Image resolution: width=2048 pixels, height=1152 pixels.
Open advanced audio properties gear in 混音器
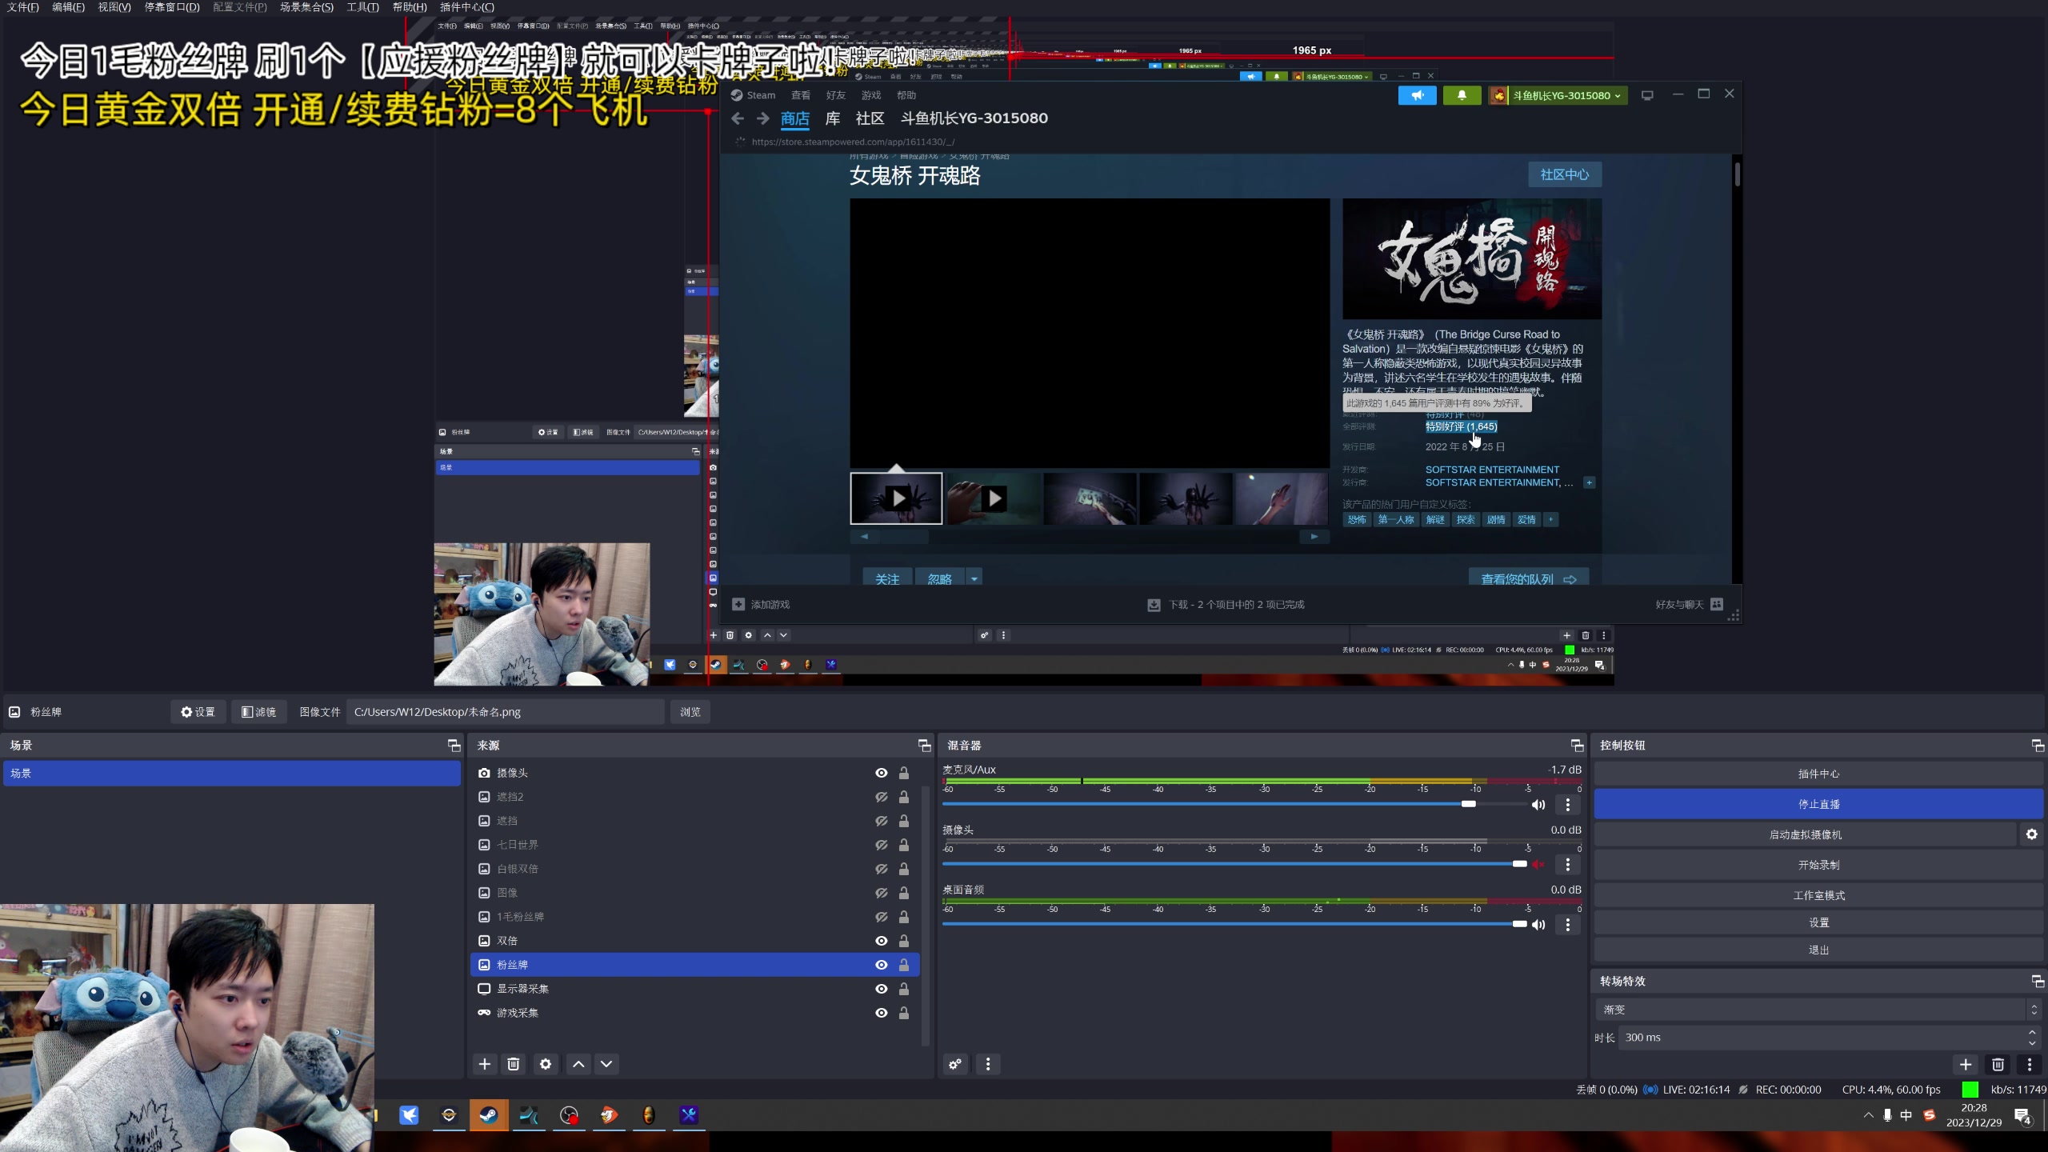(954, 1064)
